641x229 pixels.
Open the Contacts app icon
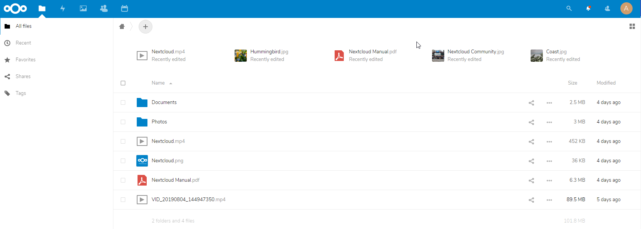coord(104,8)
